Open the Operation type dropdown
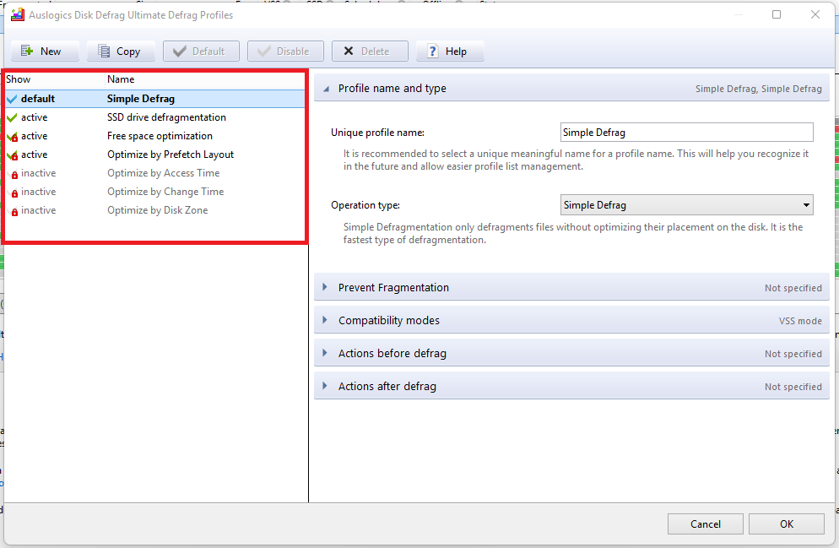839x548 pixels. 686,205
